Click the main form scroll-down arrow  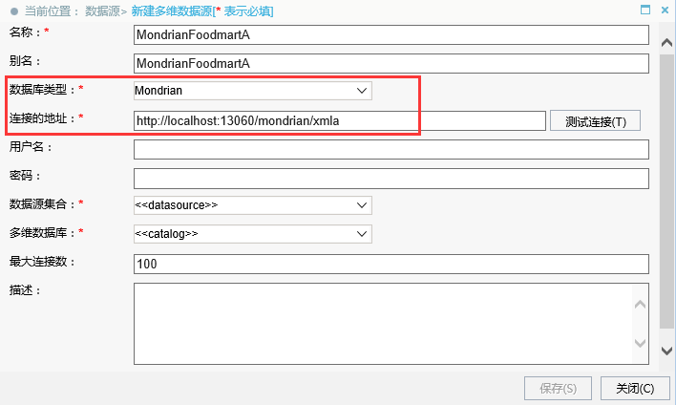pos(667,351)
